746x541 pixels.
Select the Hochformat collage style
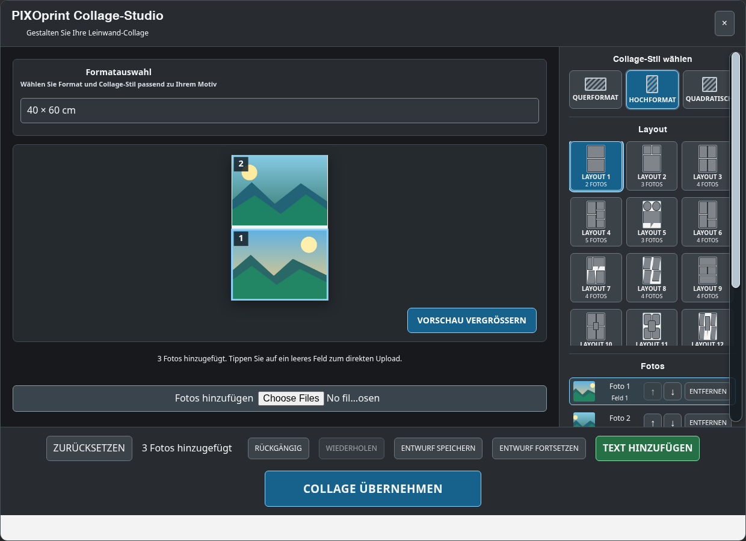[x=652, y=90]
